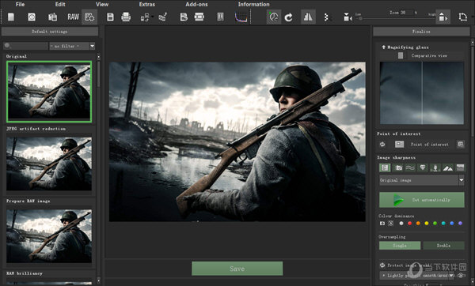Select the waves Image sharpness preset
Image resolution: width=475 pixels, height=286 pixels.
410,167
